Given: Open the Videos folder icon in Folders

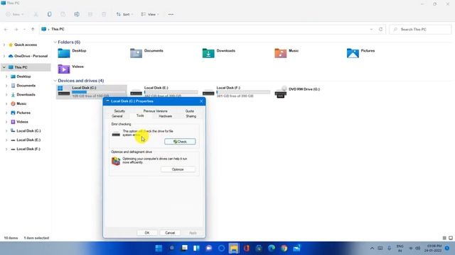Looking at the screenshot, I should point(64,69).
